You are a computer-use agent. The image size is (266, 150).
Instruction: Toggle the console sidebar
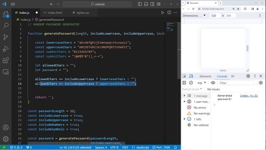point(184,83)
